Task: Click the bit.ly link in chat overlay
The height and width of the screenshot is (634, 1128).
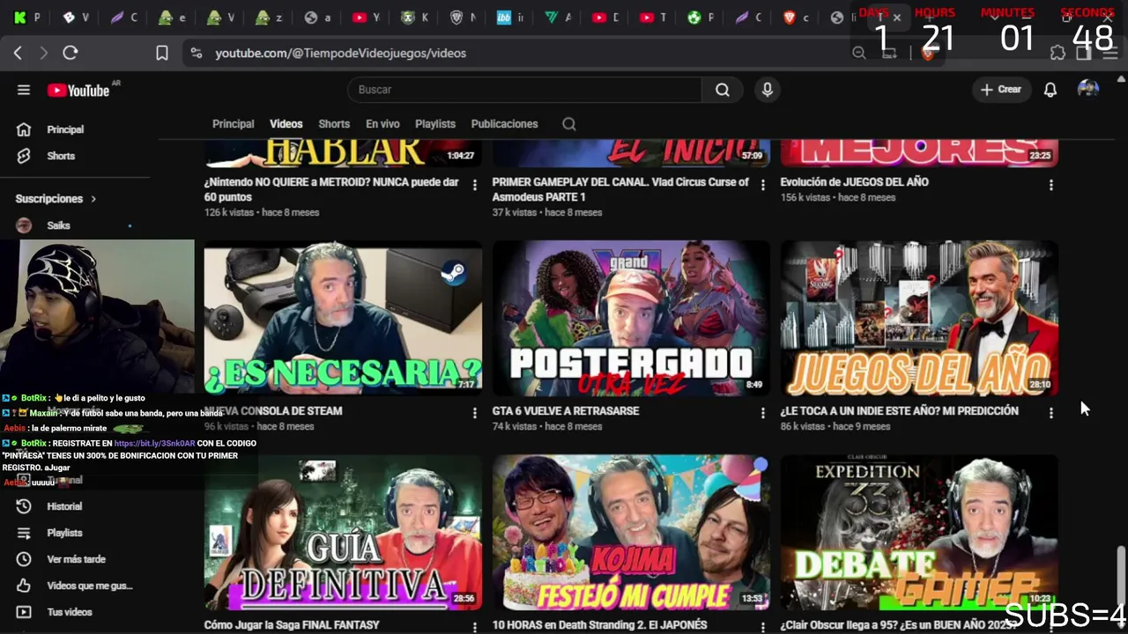Action: pos(155,443)
